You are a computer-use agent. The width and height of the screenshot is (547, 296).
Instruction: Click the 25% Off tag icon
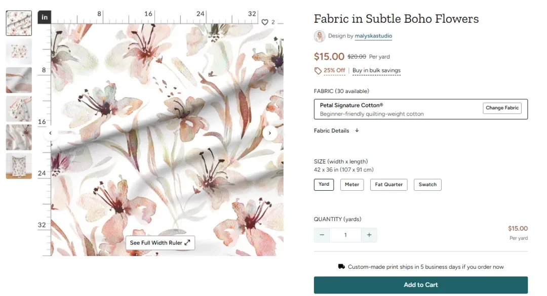tap(318, 71)
